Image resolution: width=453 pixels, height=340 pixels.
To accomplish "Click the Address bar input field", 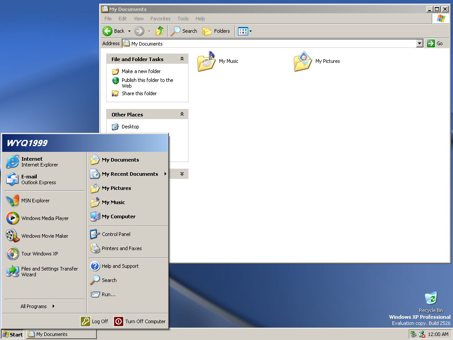I will [270, 43].
